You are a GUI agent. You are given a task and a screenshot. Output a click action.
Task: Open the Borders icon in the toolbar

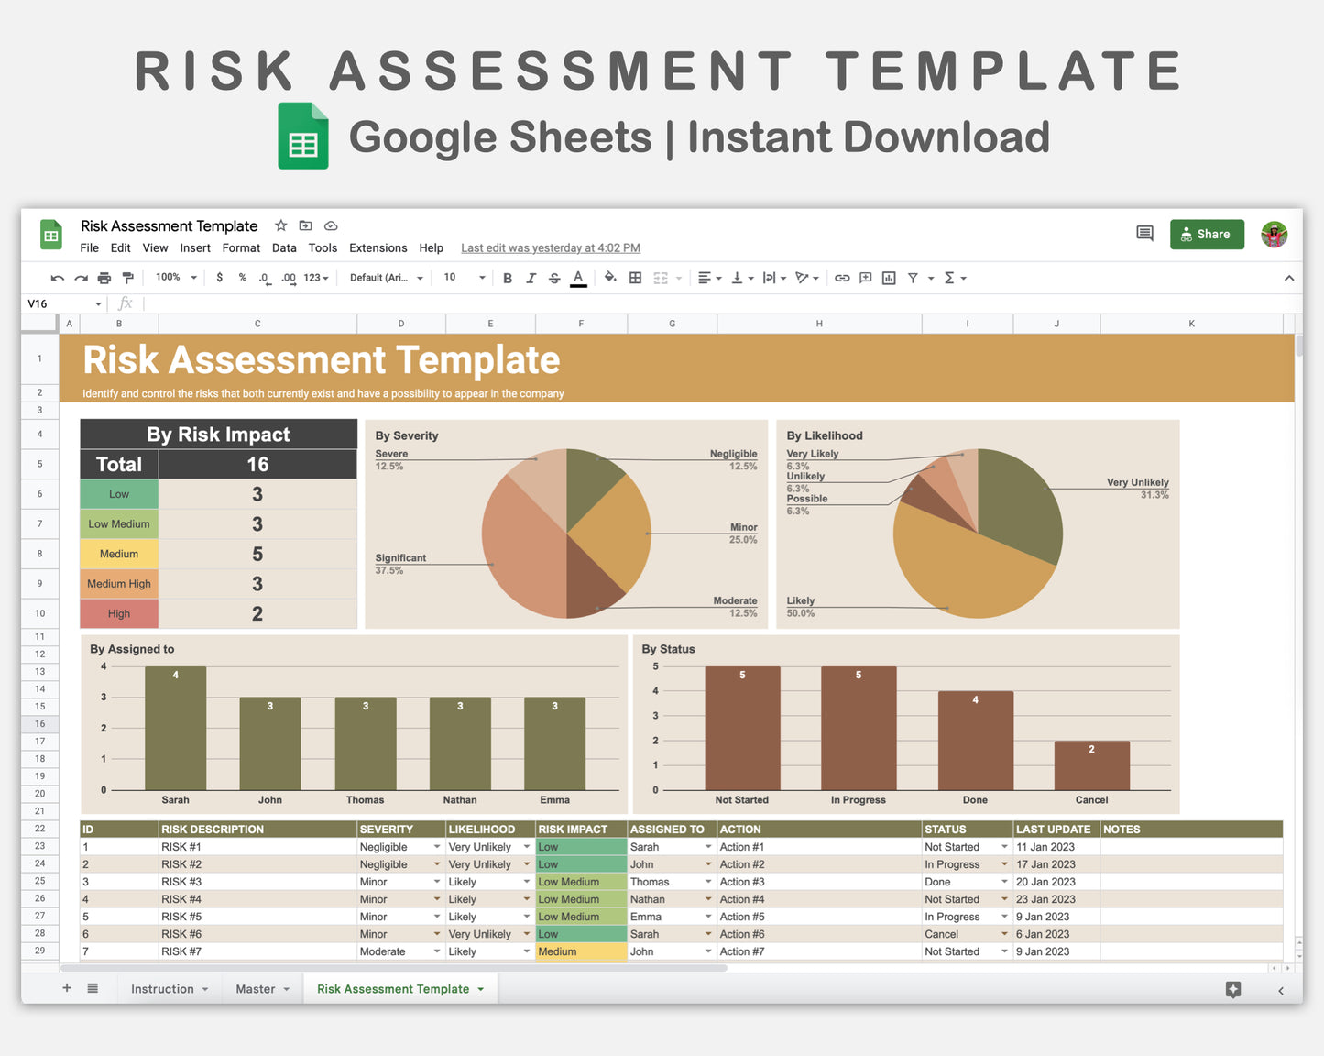click(635, 278)
